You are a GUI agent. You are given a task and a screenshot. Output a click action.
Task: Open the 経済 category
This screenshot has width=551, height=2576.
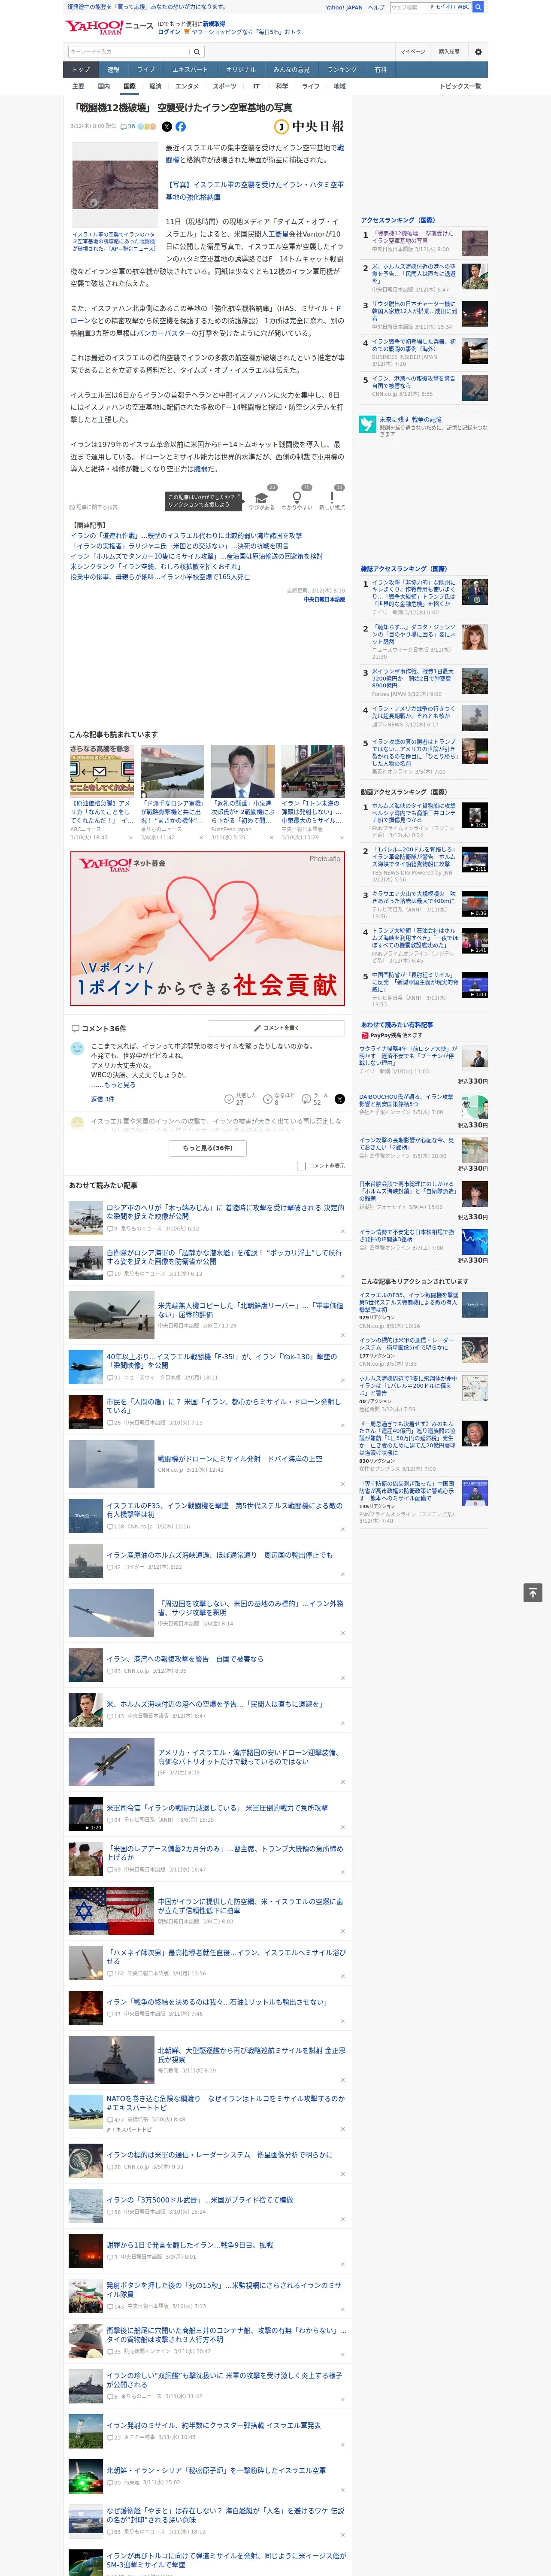point(155,86)
